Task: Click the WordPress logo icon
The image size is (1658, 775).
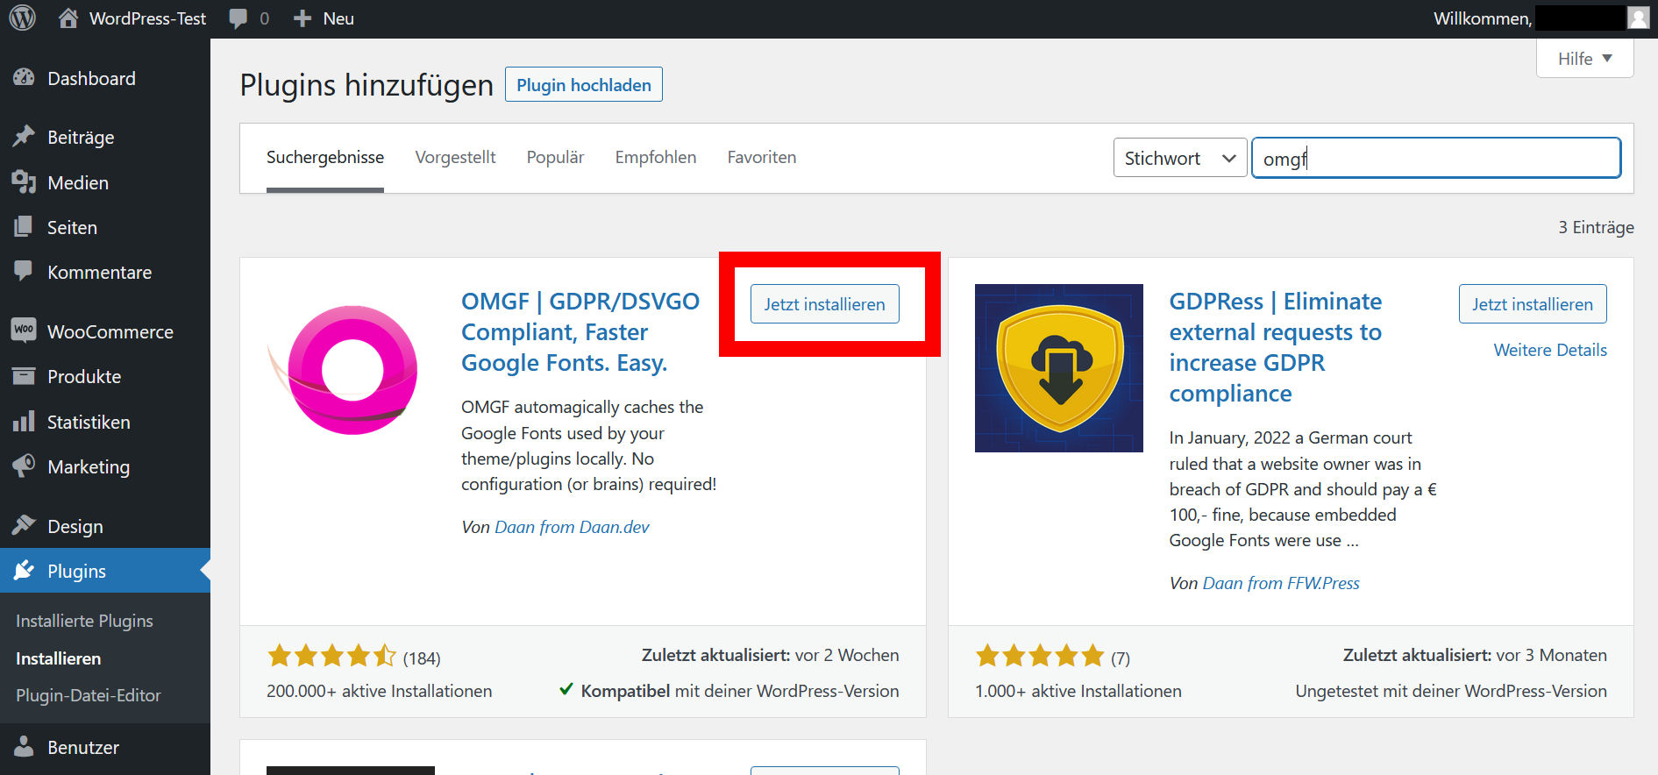Action: point(22,18)
